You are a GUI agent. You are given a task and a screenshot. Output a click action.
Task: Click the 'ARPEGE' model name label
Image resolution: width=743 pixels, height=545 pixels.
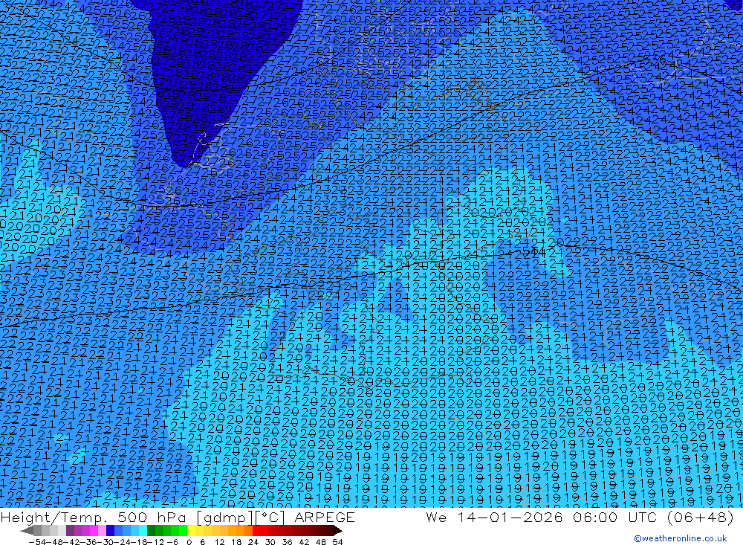(x=325, y=517)
